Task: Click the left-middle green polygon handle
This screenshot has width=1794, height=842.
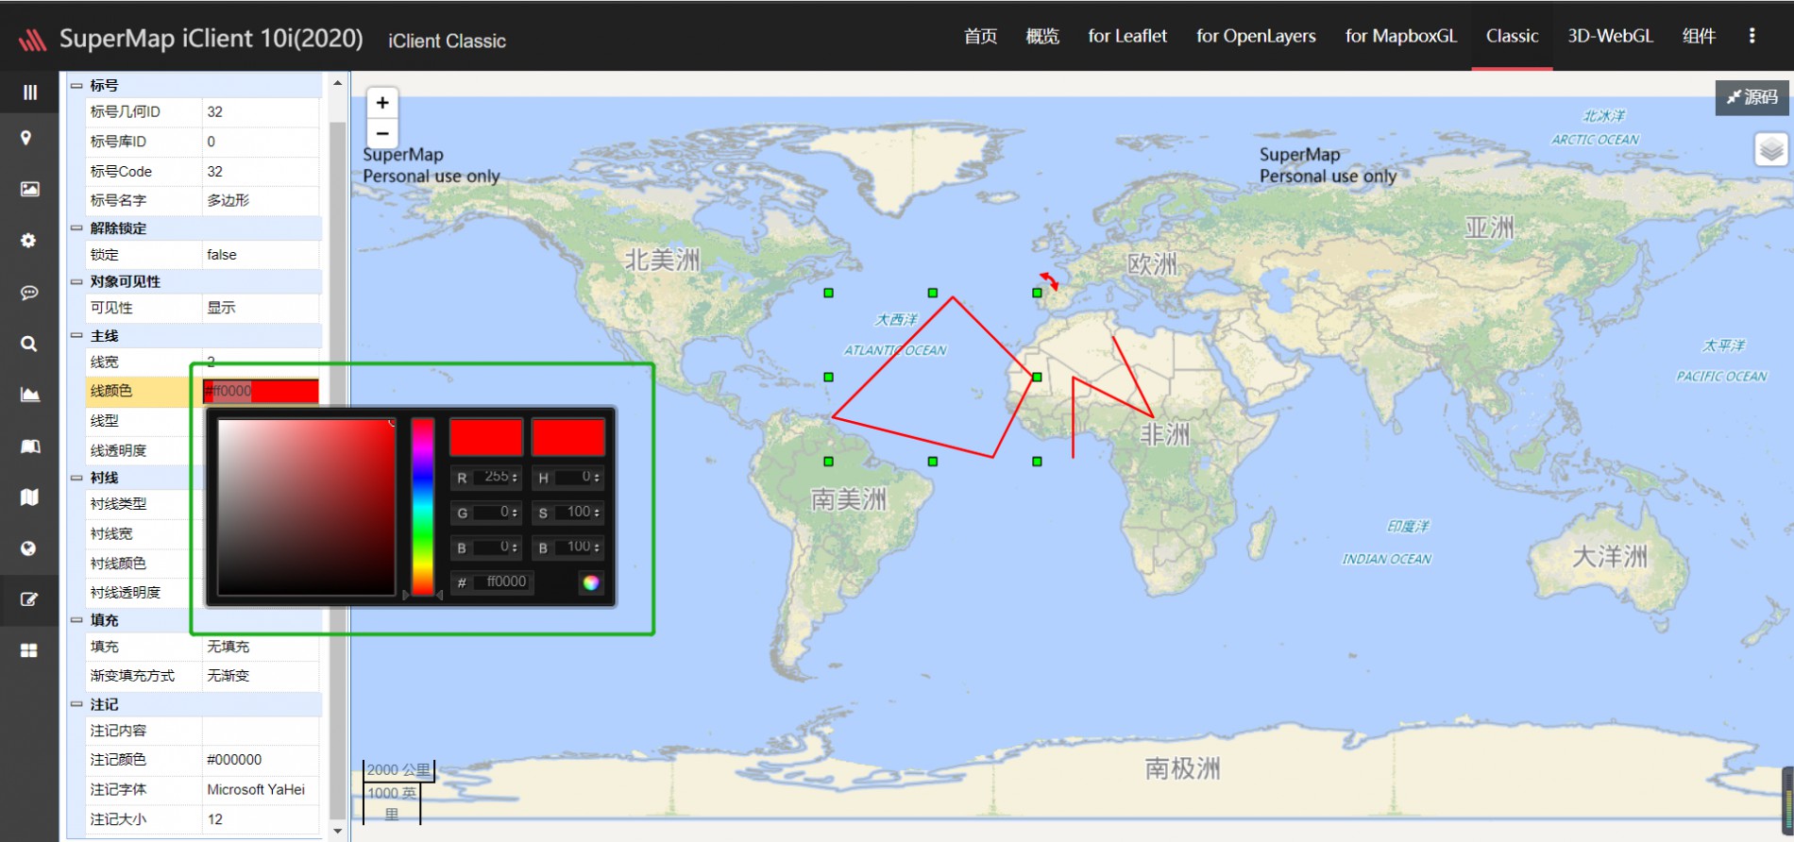Action: coord(829,378)
